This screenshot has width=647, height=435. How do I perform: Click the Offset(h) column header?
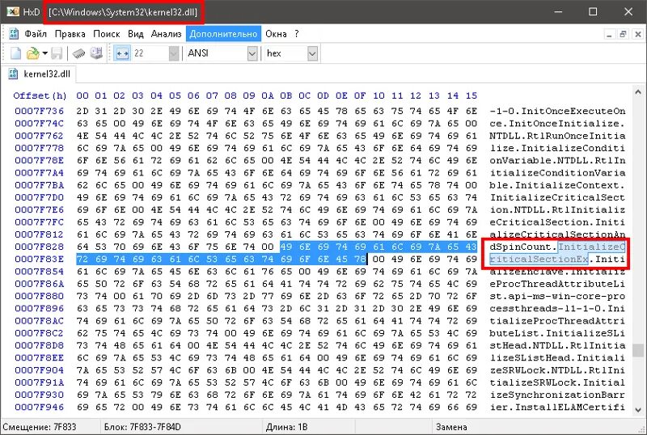coord(40,95)
